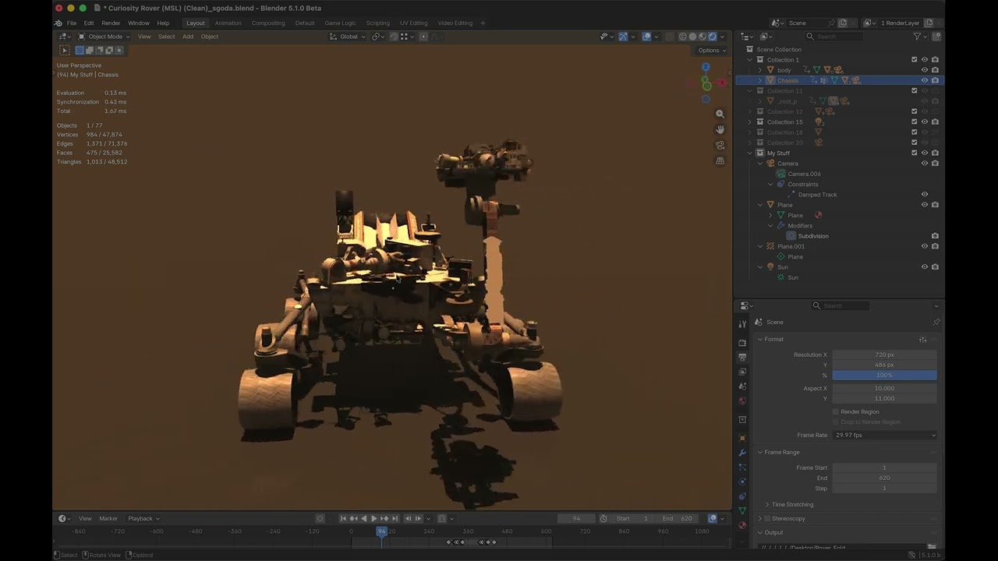Switch perspective/orthographic grid icon
998x561 pixels.
point(720,161)
